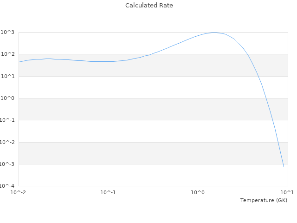Image resolution: width=297 pixels, height=223 pixels.
Task: Click the 10^-2 label on the horizontal axis
Action: pyautogui.click(x=19, y=192)
